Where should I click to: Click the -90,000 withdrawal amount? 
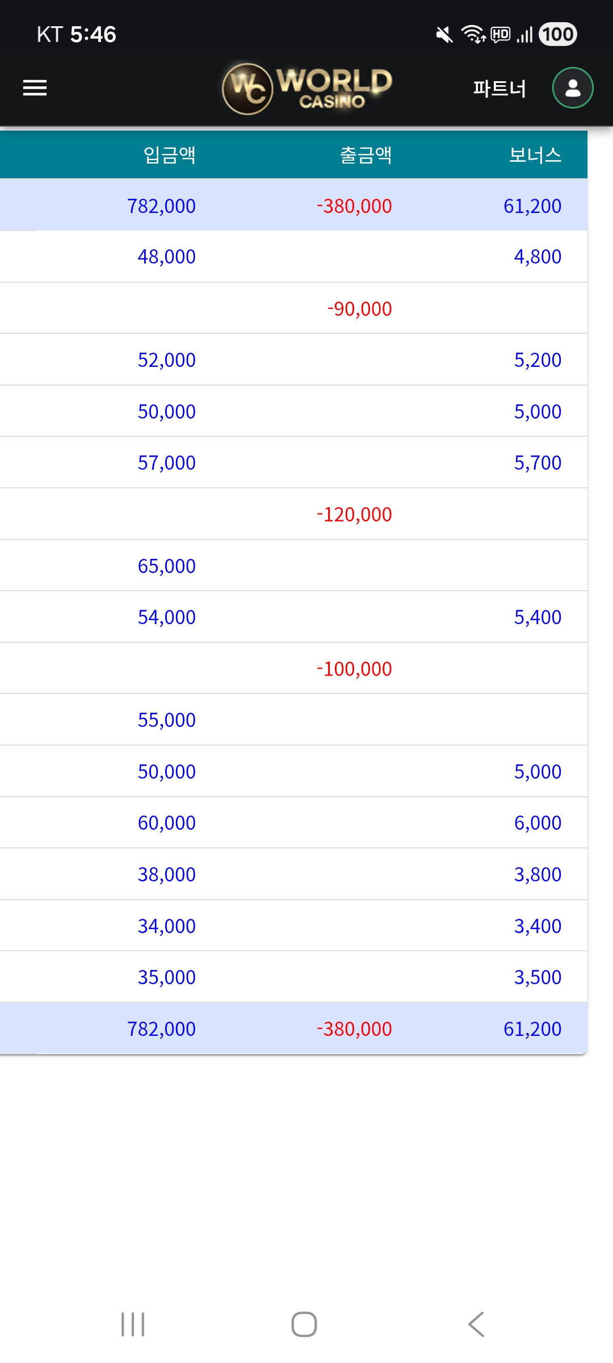(359, 309)
